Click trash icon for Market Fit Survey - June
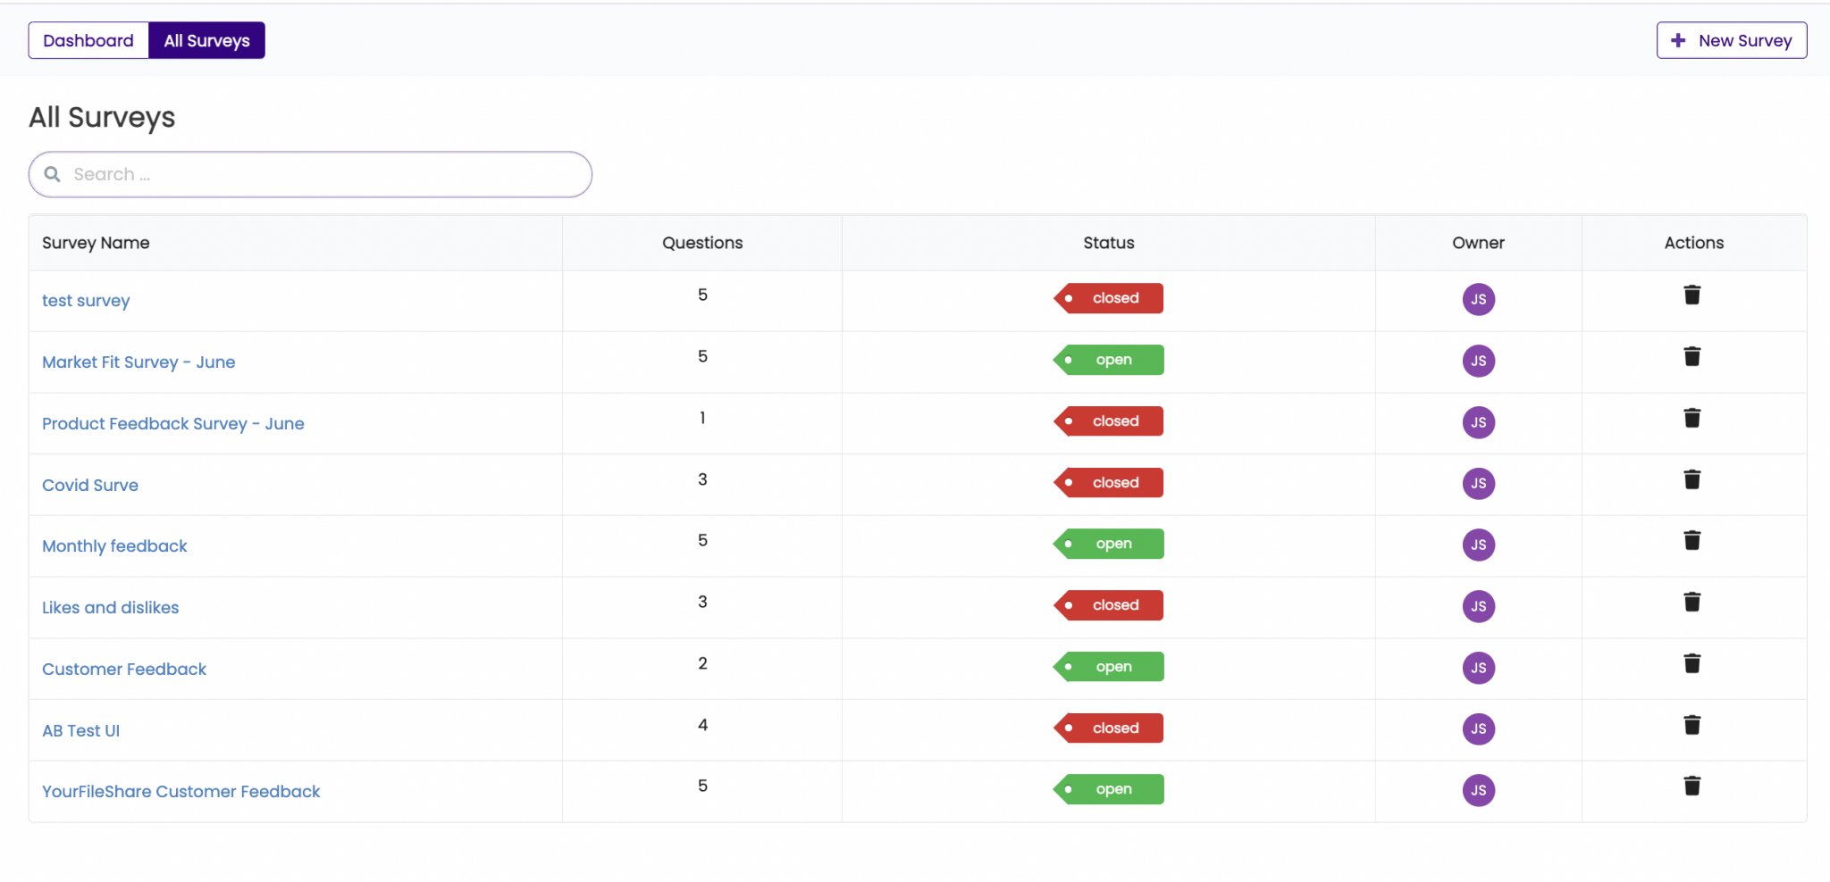 (x=1691, y=357)
